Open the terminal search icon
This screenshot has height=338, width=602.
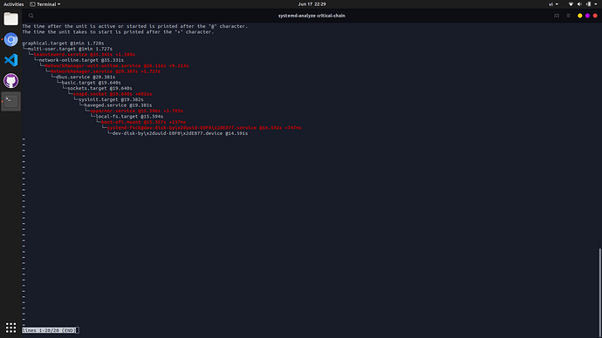click(31, 16)
